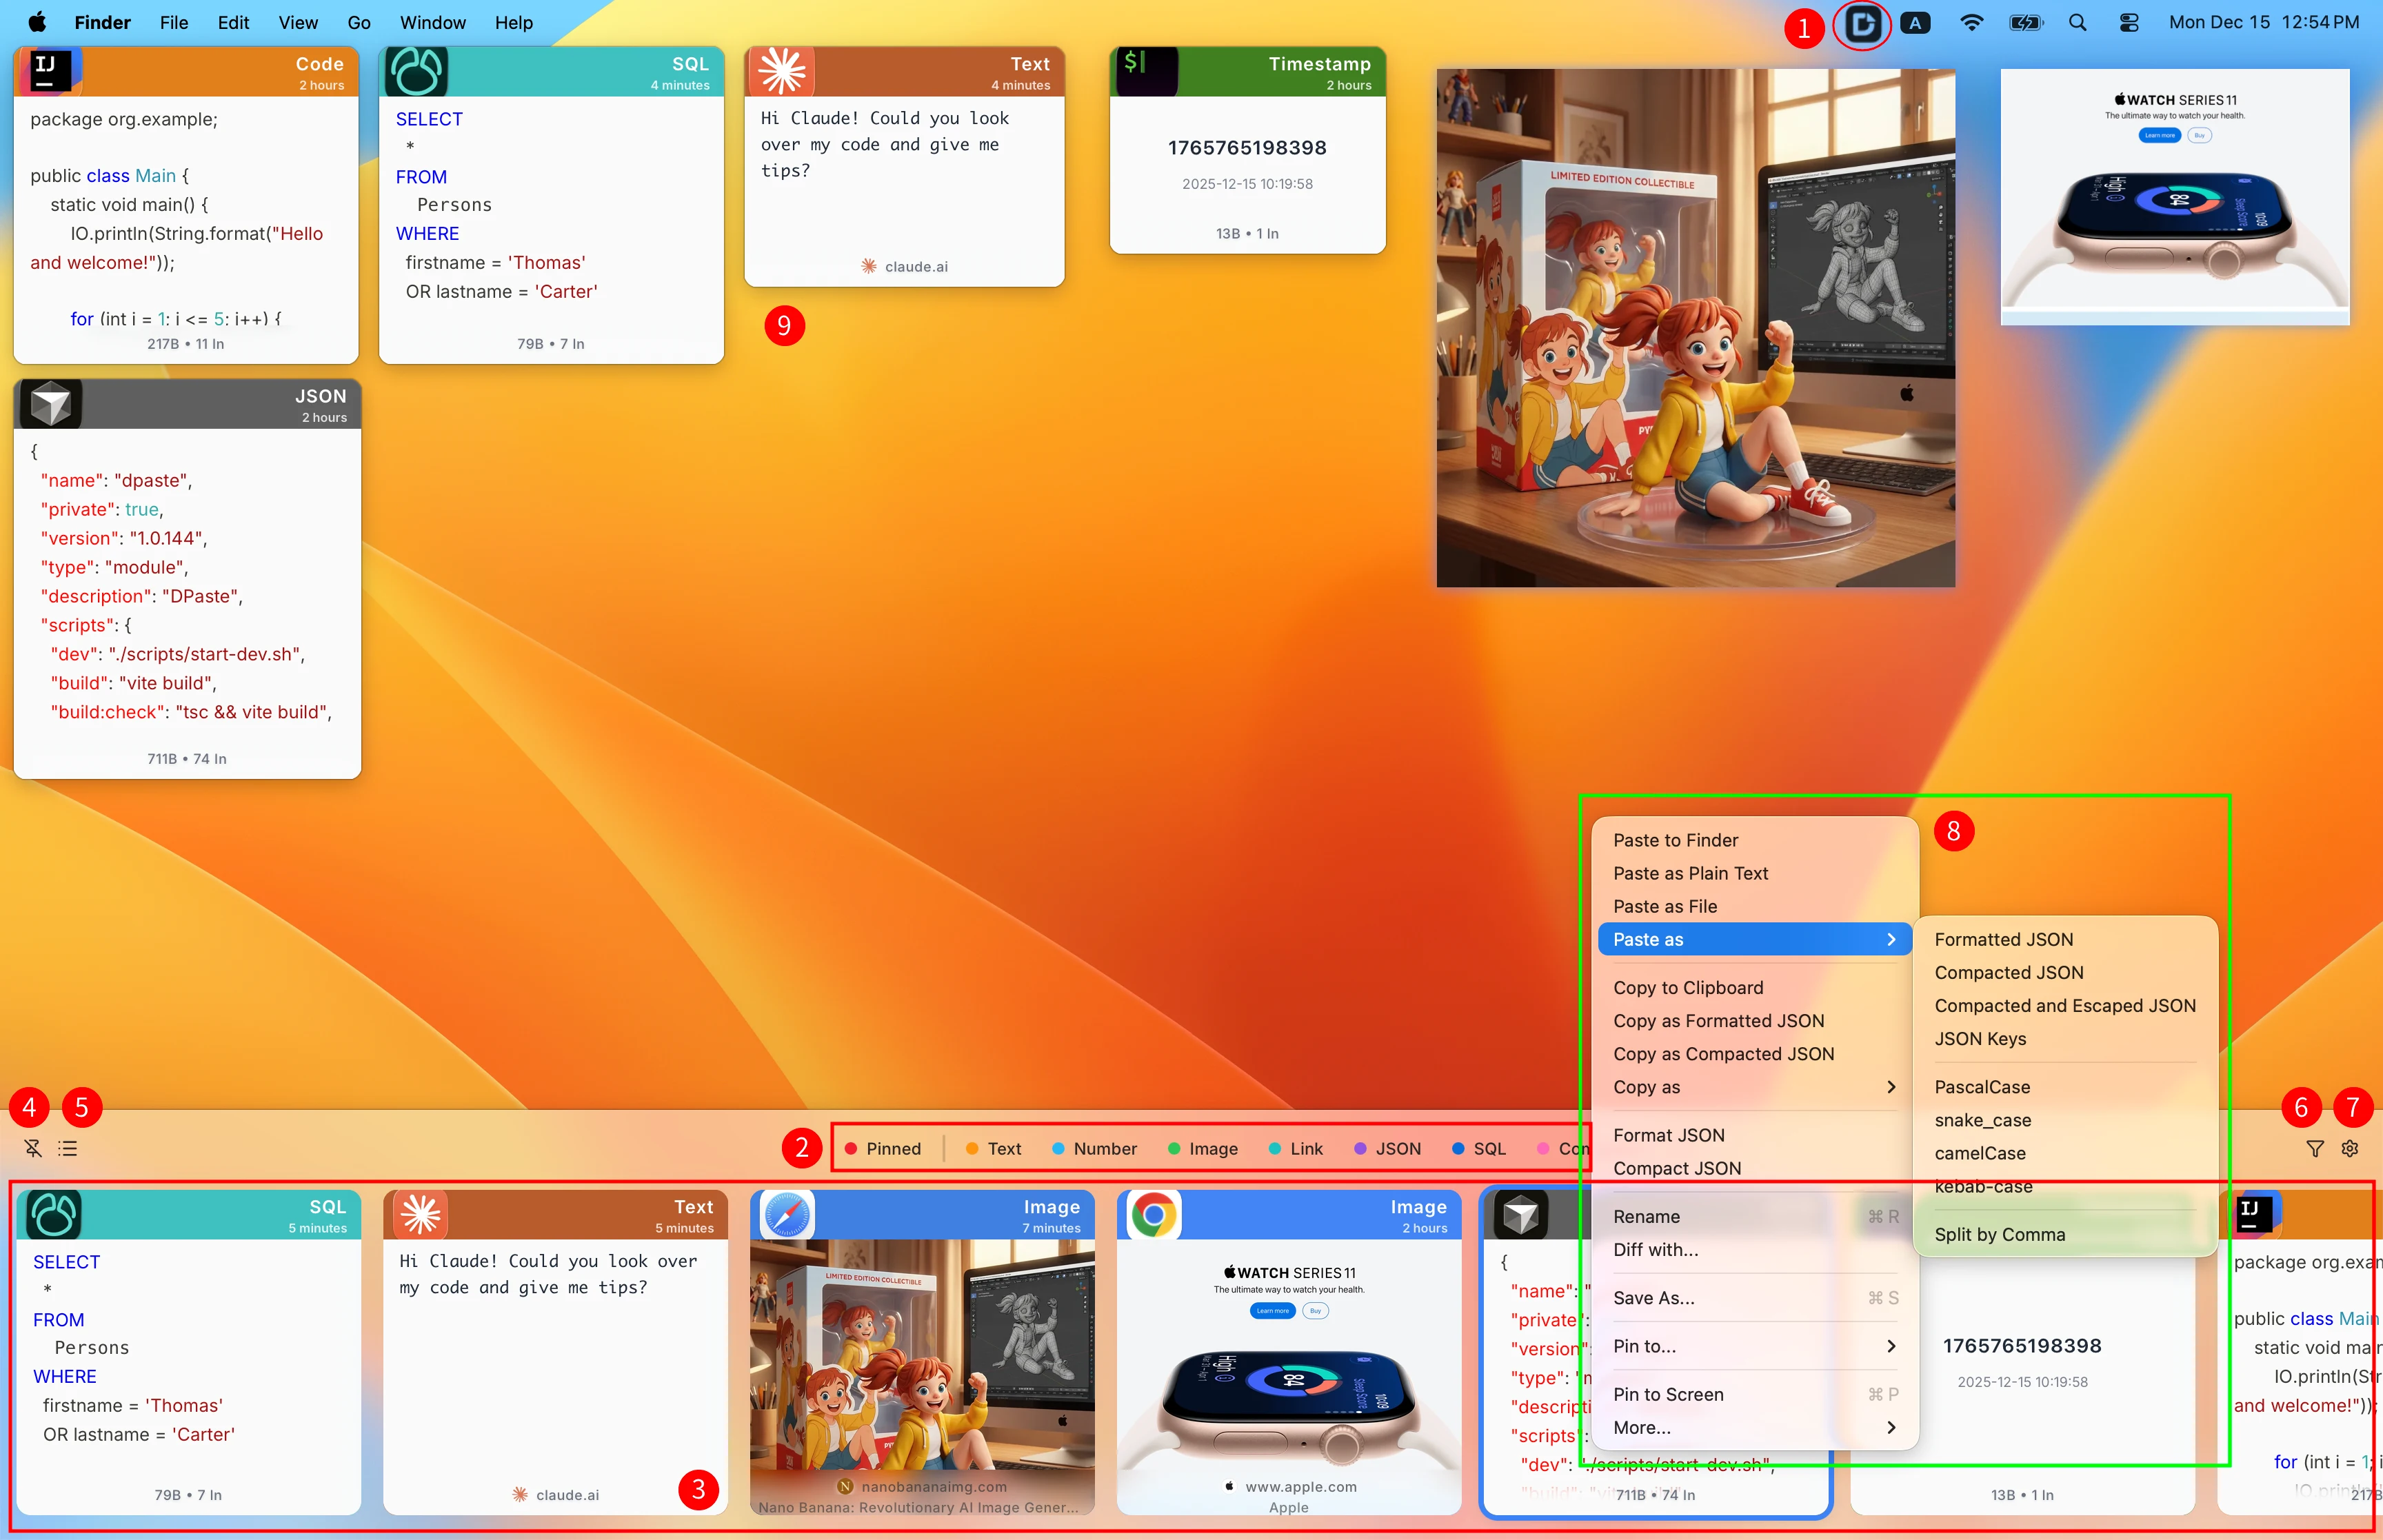
Task: Click the red dot on Pinned filter
Action: 851,1148
